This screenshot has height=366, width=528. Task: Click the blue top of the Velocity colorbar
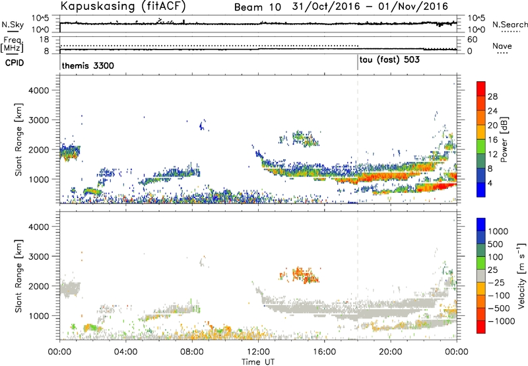[x=481, y=224]
